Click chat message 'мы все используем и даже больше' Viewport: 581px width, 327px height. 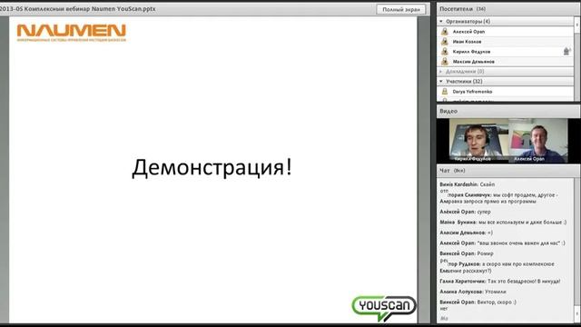[x=503, y=222]
